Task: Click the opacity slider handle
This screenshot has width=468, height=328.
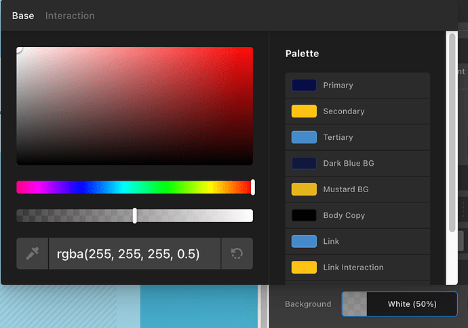Action: (135, 215)
